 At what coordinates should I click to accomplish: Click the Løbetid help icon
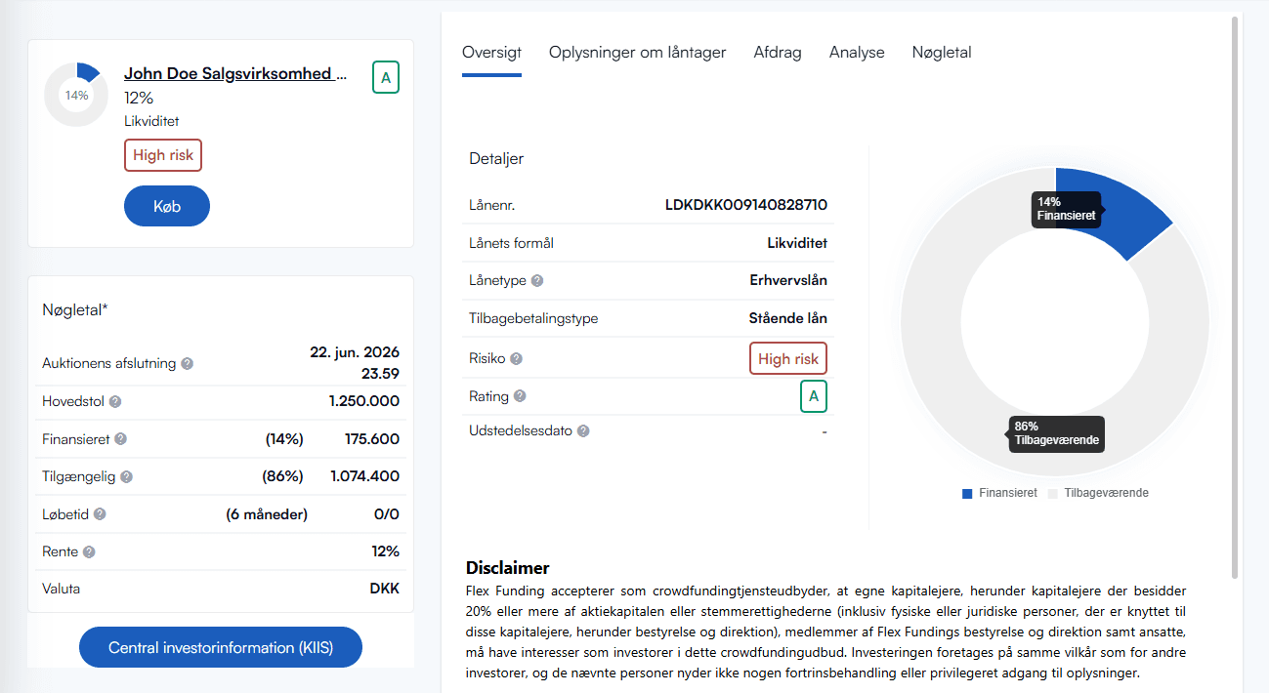tap(100, 514)
